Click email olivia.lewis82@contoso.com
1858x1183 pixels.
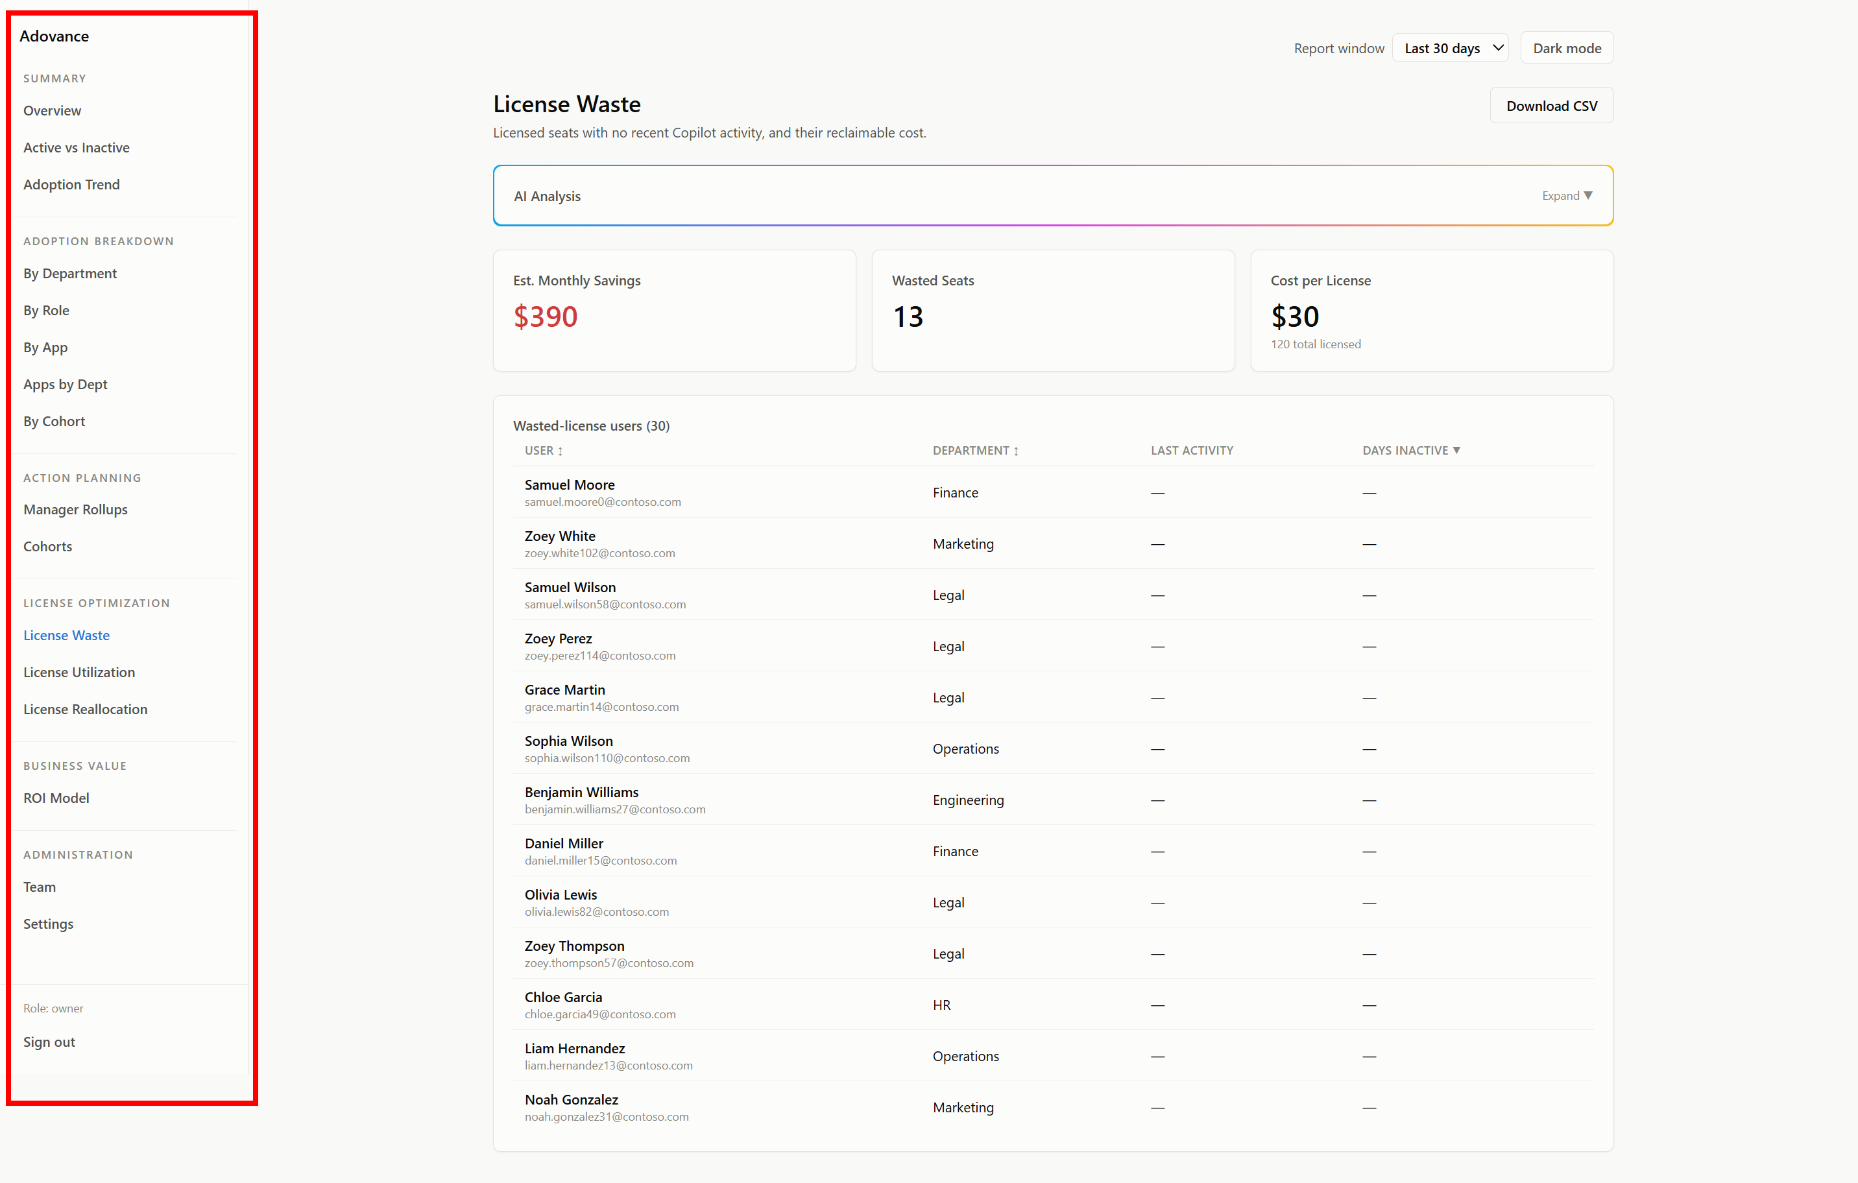click(x=596, y=911)
